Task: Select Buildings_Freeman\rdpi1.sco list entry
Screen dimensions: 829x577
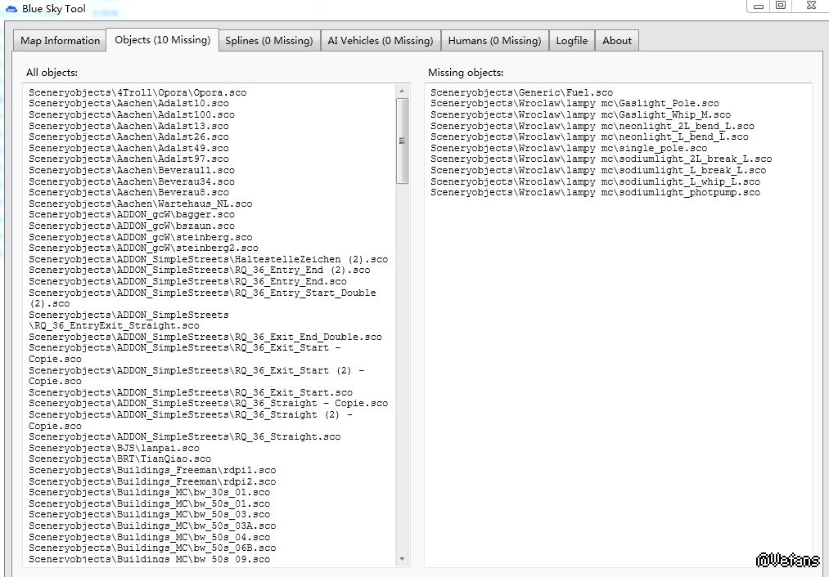Action: pos(152,471)
